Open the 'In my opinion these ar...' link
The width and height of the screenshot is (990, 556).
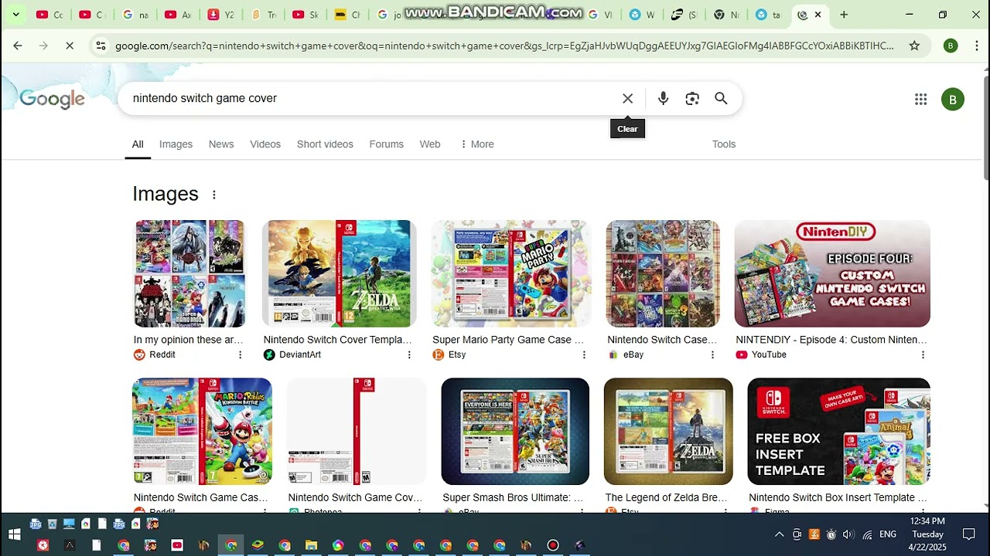click(x=188, y=340)
